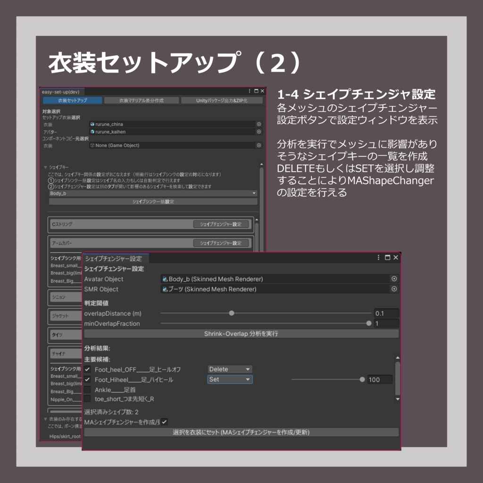Open object picker for the Body_b Avatar Object
The width and height of the screenshot is (483, 483).
pos(394,279)
